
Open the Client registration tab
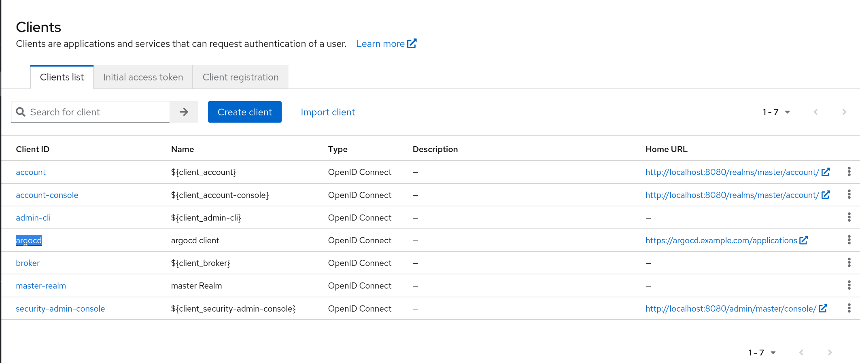(x=240, y=77)
